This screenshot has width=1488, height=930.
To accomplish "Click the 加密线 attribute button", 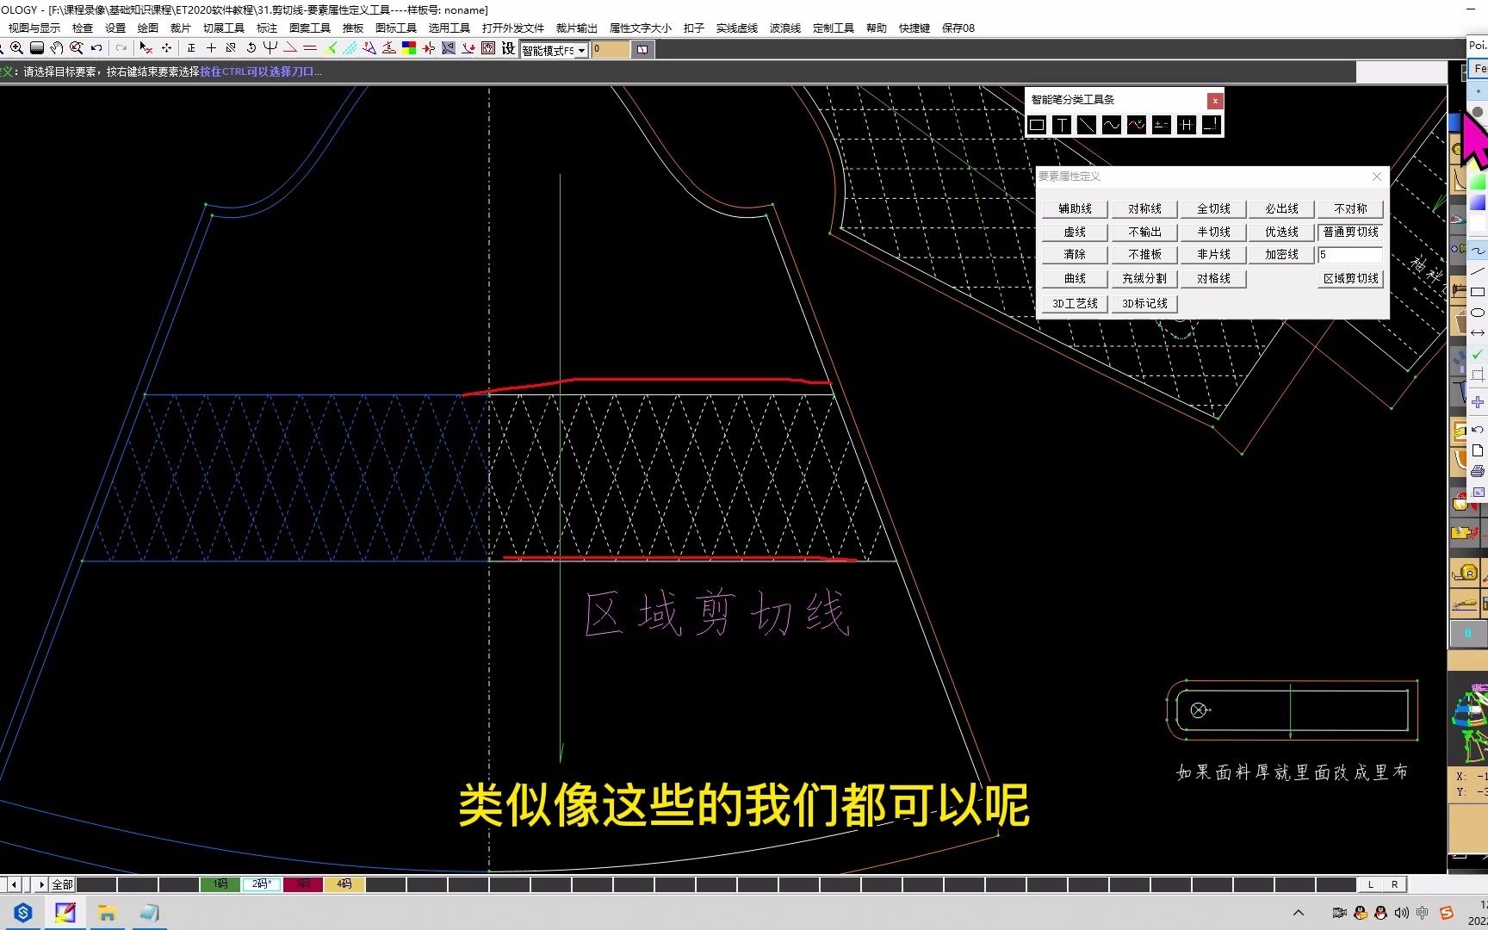I will click(1281, 255).
